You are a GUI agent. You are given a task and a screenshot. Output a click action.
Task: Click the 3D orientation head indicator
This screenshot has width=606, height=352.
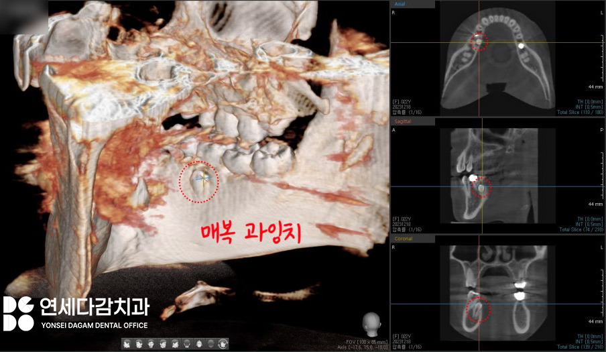(x=371, y=325)
